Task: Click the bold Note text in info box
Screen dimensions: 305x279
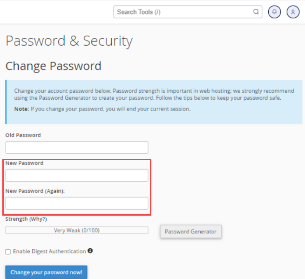Action: click(x=21, y=109)
